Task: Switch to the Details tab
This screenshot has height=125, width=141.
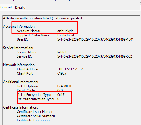Action: (20, 8)
